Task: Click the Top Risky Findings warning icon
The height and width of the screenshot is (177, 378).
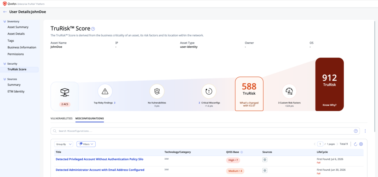Action: click(105, 91)
